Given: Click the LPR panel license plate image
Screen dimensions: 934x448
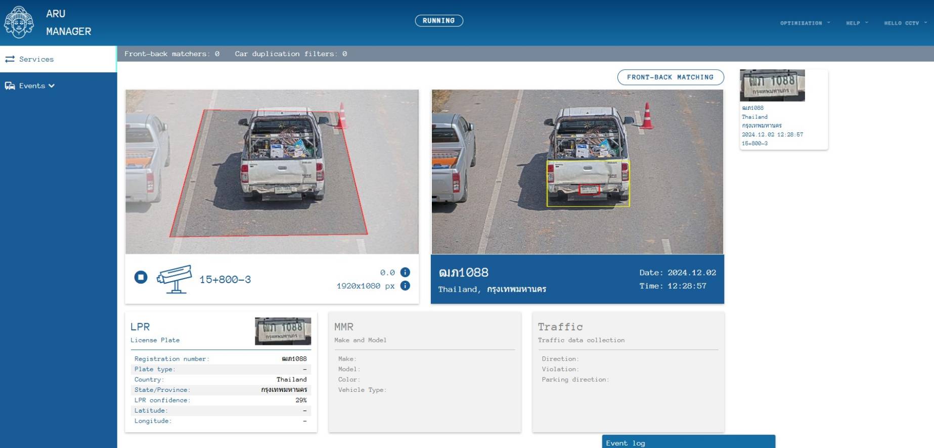Looking at the screenshot, I should click(283, 331).
